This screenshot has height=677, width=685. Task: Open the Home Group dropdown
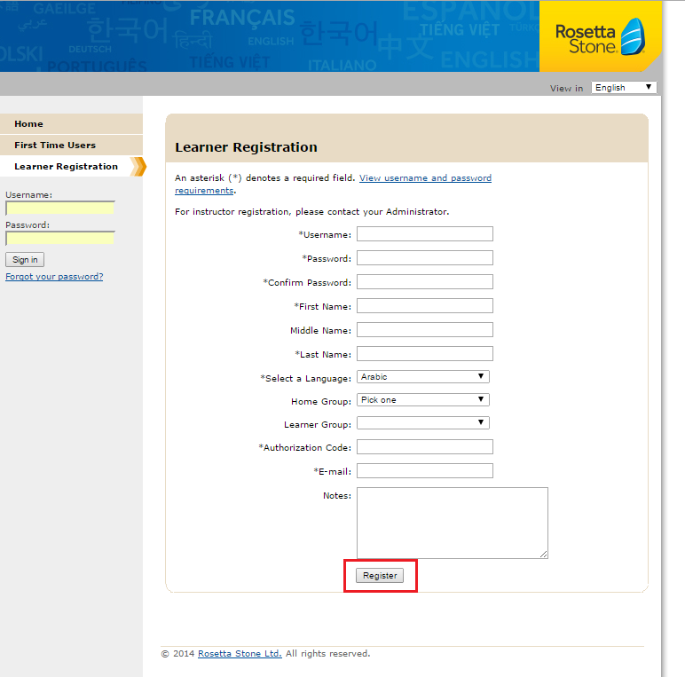click(422, 400)
